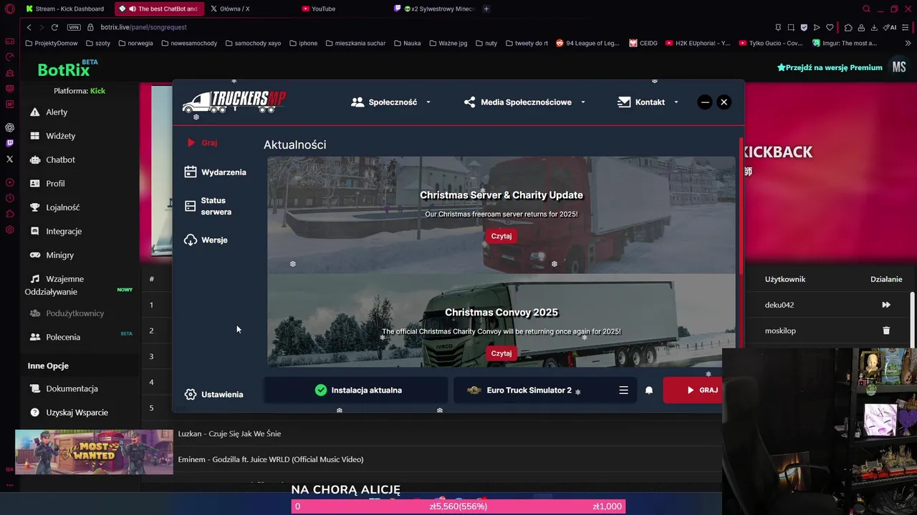Click Przejdź na wersje Premium link
Image resolution: width=917 pixels, height=515 pixels.
(x=830, y=67)
